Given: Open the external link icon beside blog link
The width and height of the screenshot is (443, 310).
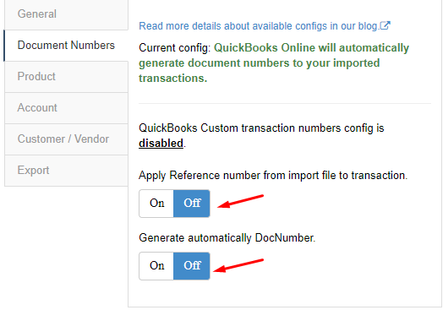Looking at the screenshot, I should 385,25.
